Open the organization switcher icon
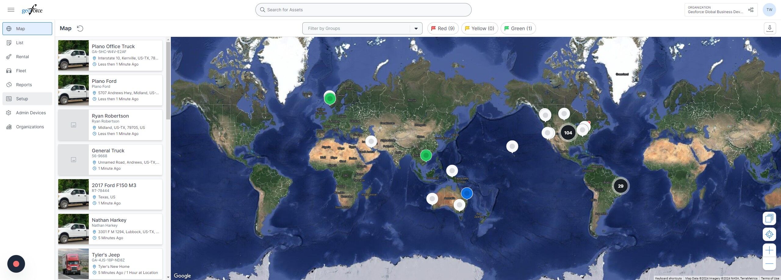This screenshot has width=781, height=280. [751, 10]
